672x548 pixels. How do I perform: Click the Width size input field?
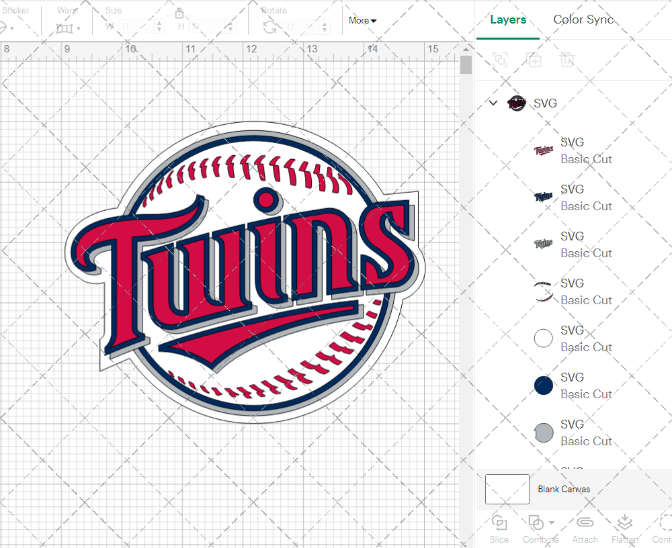[x=136, y=27]
